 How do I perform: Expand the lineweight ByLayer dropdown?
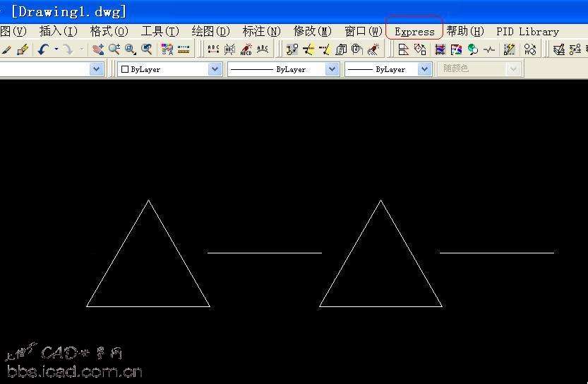tap(424, 69)
